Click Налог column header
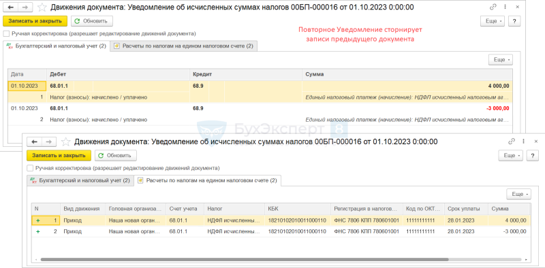 pyautogui.click(x=234, y=209)
